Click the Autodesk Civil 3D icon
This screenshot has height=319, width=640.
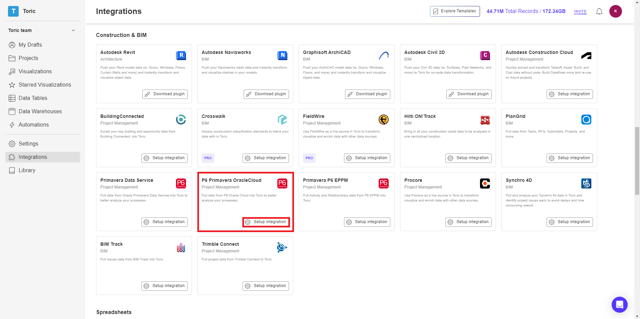(485, 56)
